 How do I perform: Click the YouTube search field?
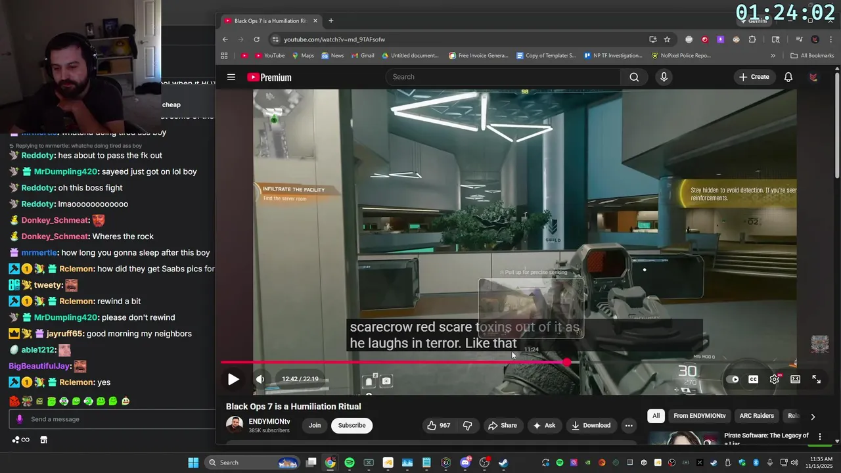[503, 77]
